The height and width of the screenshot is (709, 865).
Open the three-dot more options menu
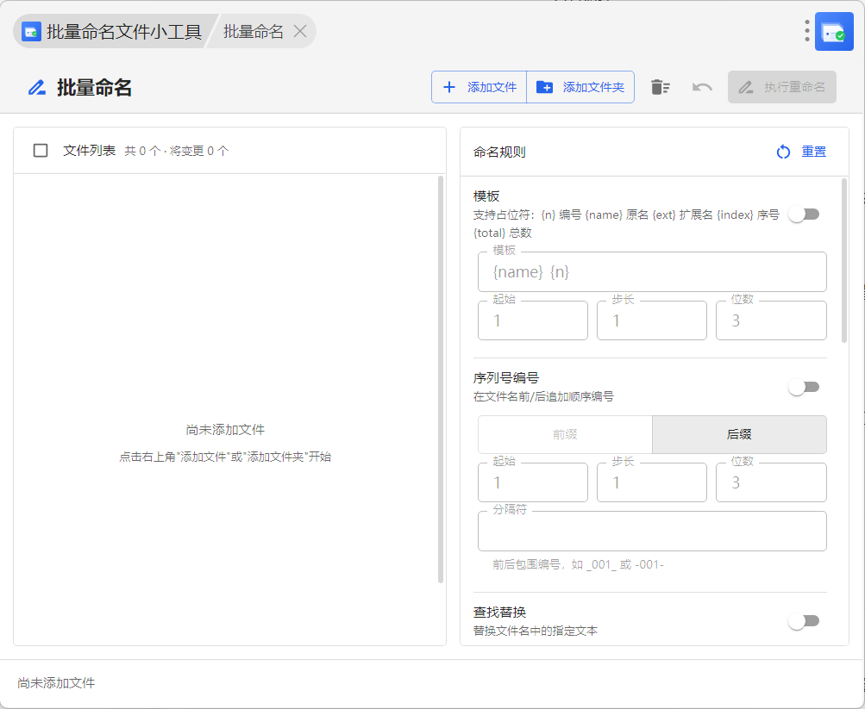pos(806,31)
